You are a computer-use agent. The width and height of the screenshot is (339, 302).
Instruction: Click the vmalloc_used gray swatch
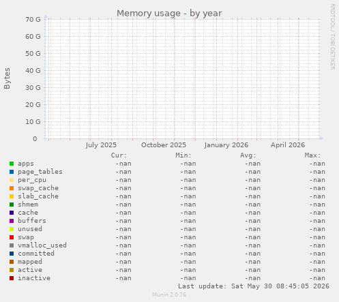click(12, 245)
